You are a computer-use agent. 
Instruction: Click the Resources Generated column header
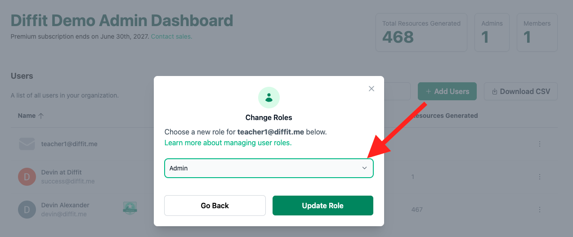[444, 116]
